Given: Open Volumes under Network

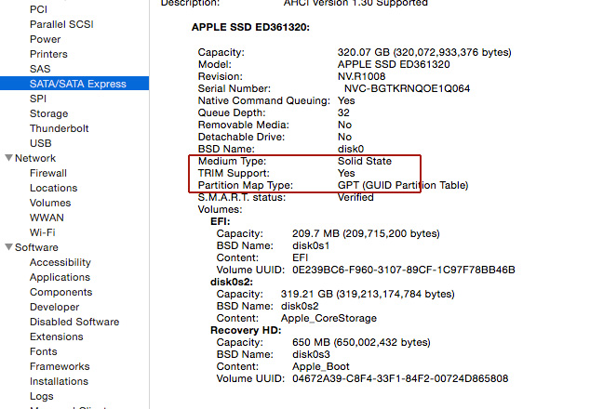Looking at the screenshot, I should click(50, 203).
